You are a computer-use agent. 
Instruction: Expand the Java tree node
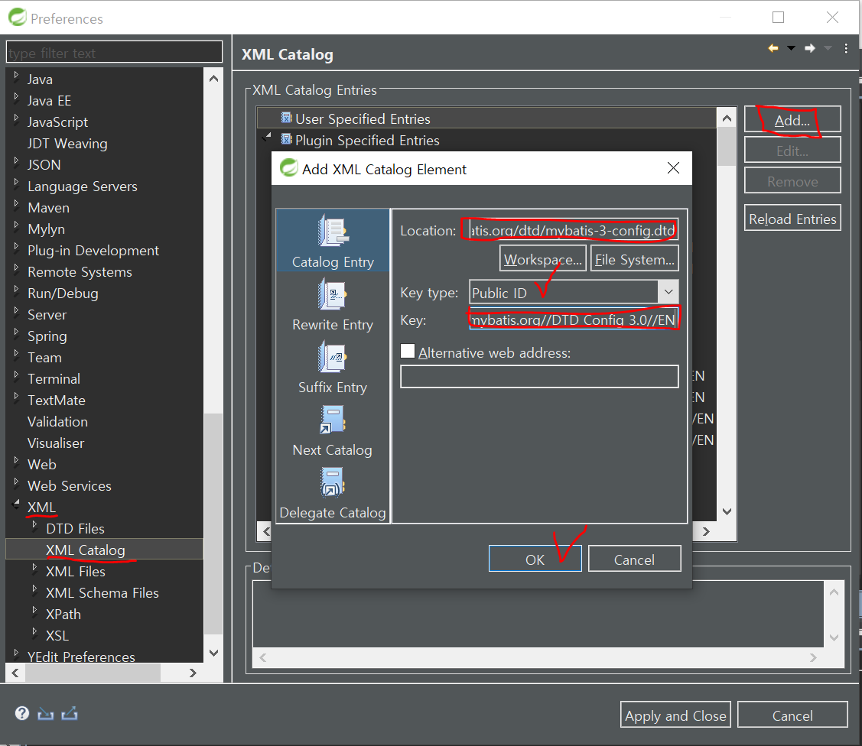(17, 75)
